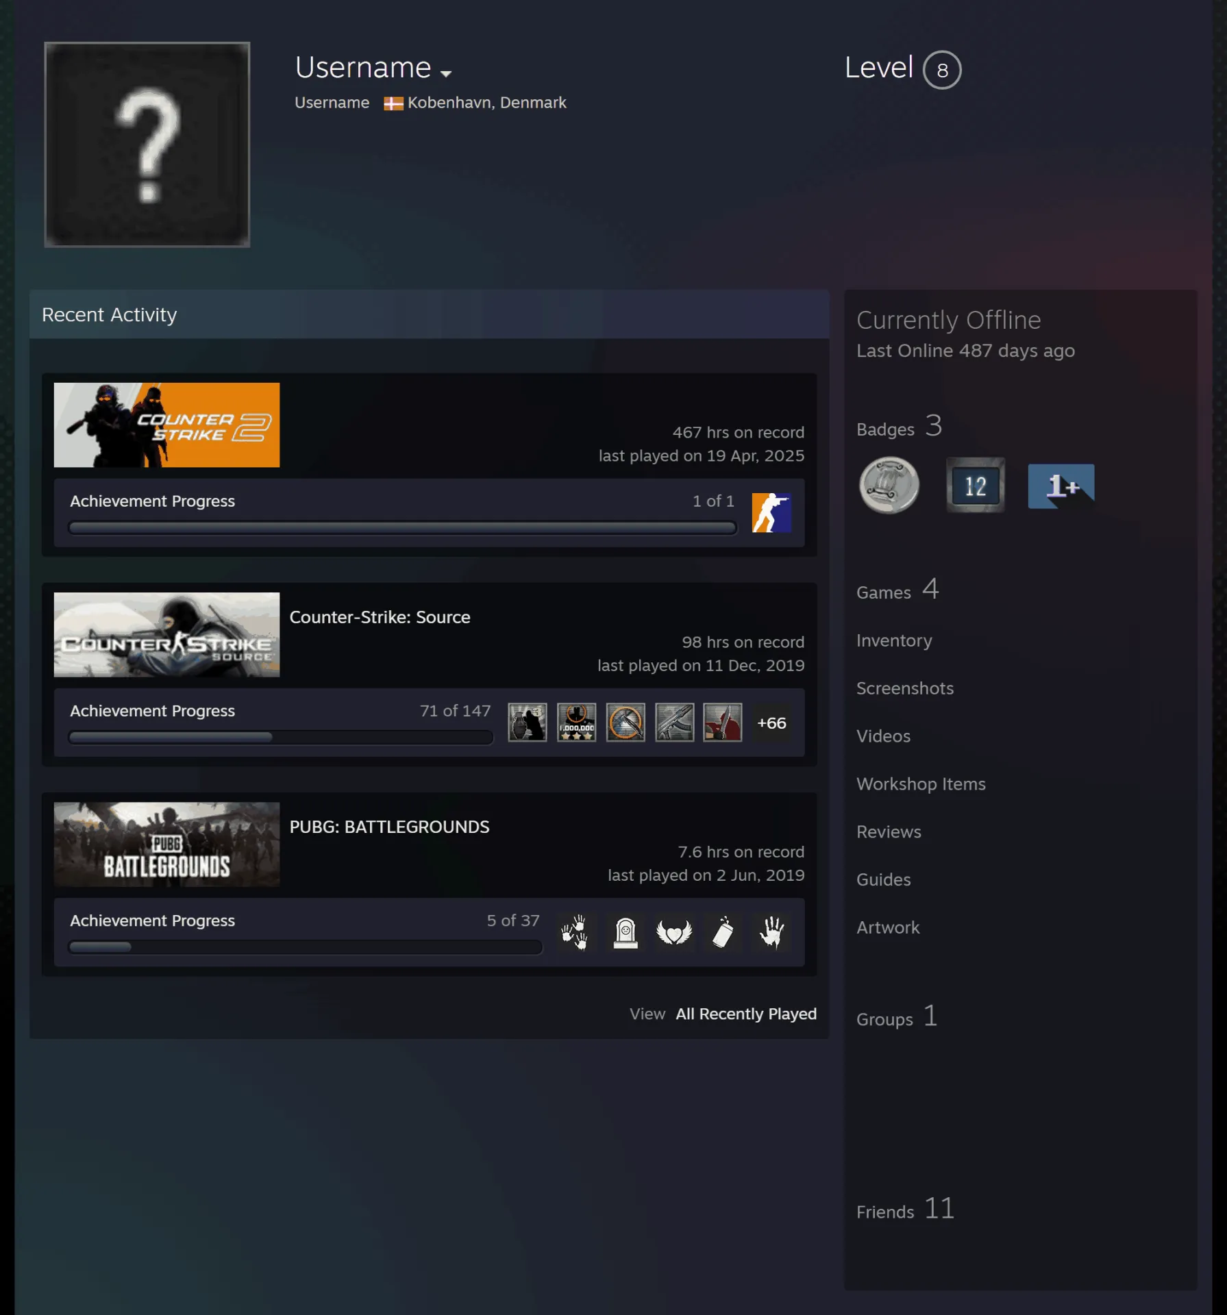Open the Inventory section
The width and height of the screenshot is (1227, 1315).
[894, 640]
